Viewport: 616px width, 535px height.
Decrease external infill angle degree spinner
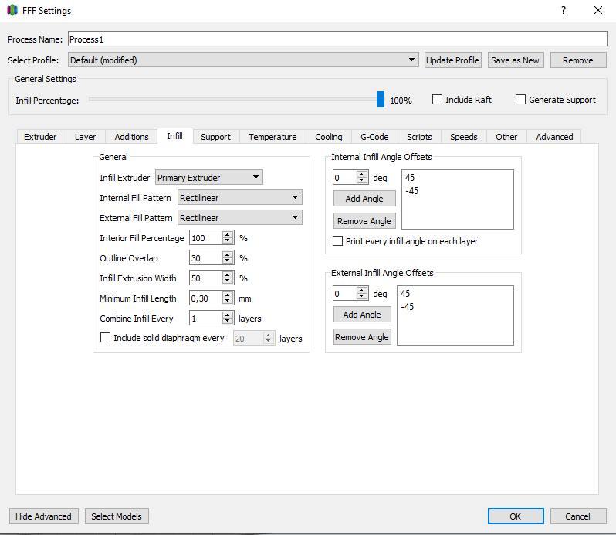pos(362,297)
